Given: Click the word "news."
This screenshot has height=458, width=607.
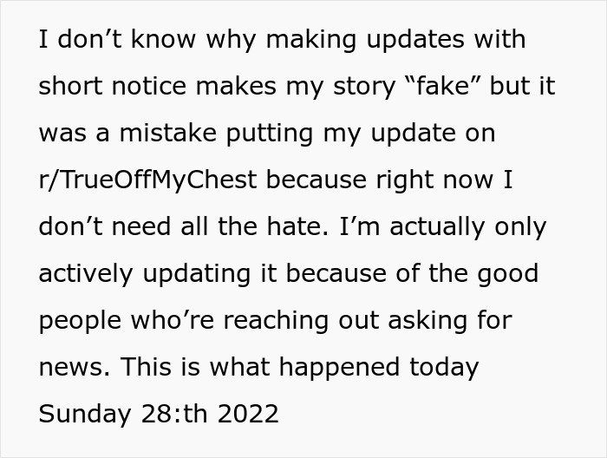Looking at the screenshot, I should [x=74, y=367].
